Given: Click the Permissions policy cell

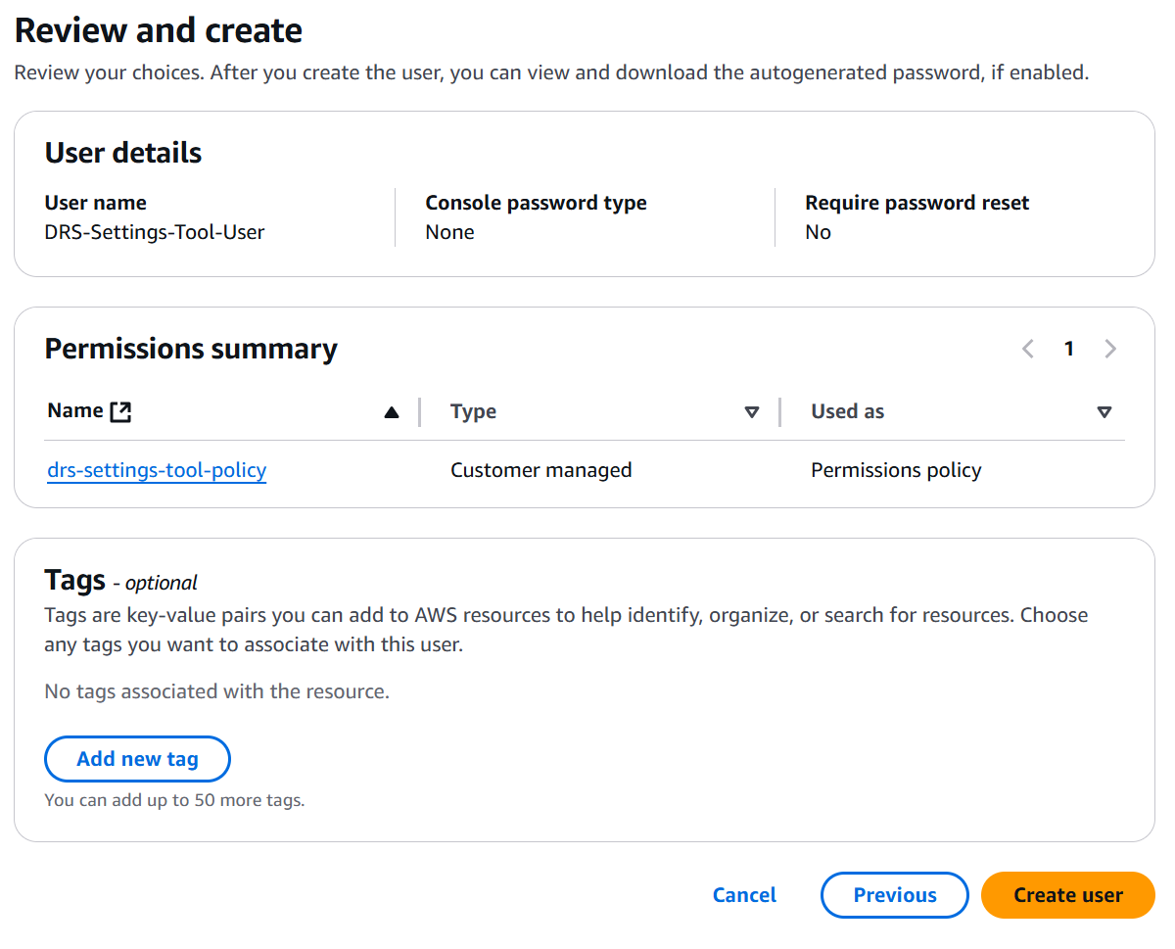Looking at the screenshot, I should click(896, 470).
